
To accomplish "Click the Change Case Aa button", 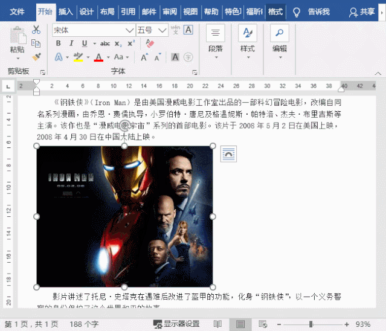I will coord(118,57).
